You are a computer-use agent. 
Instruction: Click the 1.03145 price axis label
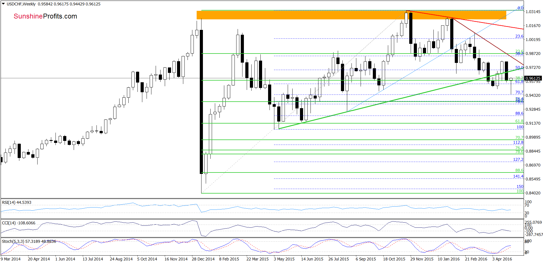[x=533, y=12]
